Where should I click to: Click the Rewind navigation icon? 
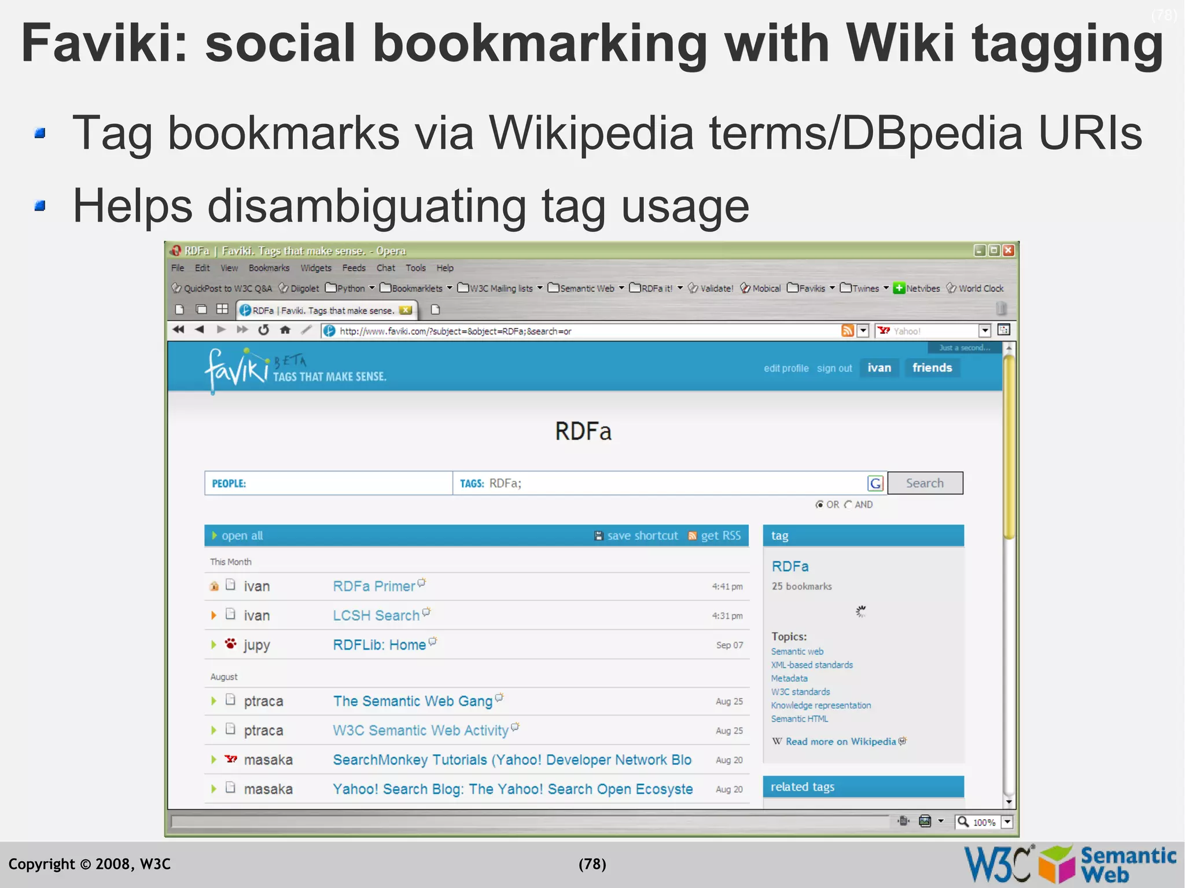(178, 330)
